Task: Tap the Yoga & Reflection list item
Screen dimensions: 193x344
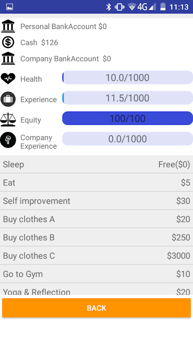Action: click(x=96, y=289)
